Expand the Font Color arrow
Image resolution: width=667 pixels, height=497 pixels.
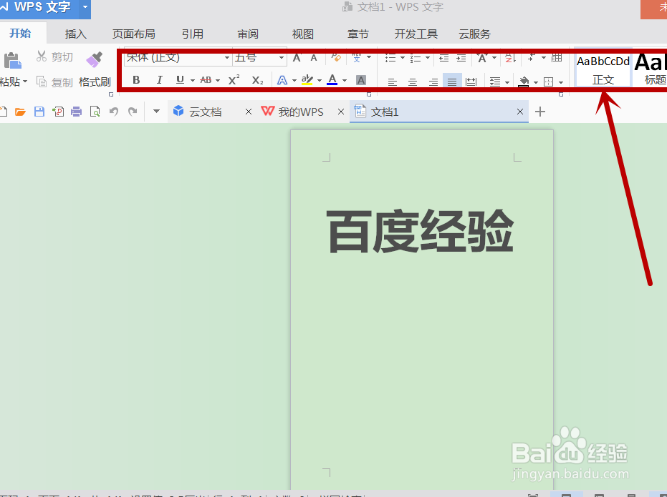tap(345, 80)
